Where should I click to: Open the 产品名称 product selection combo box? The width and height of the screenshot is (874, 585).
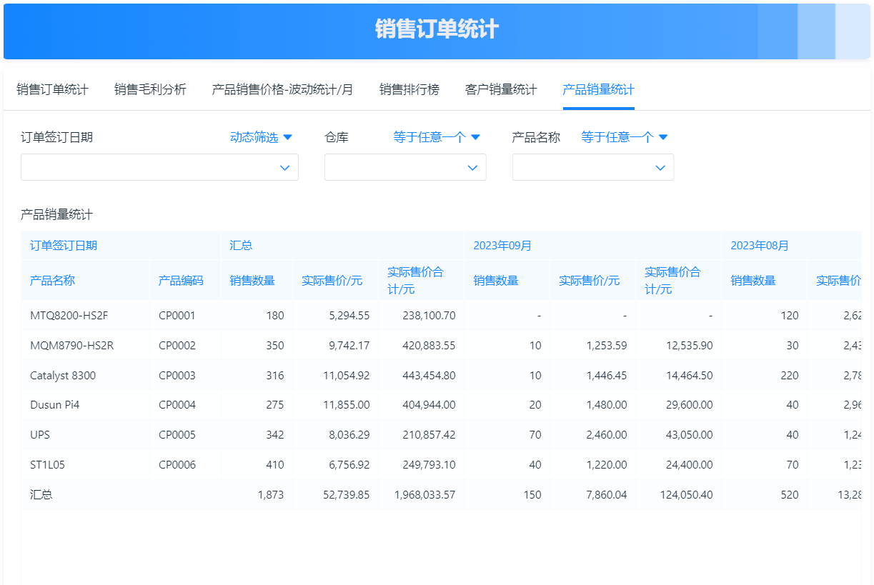(x=592, y=167)
